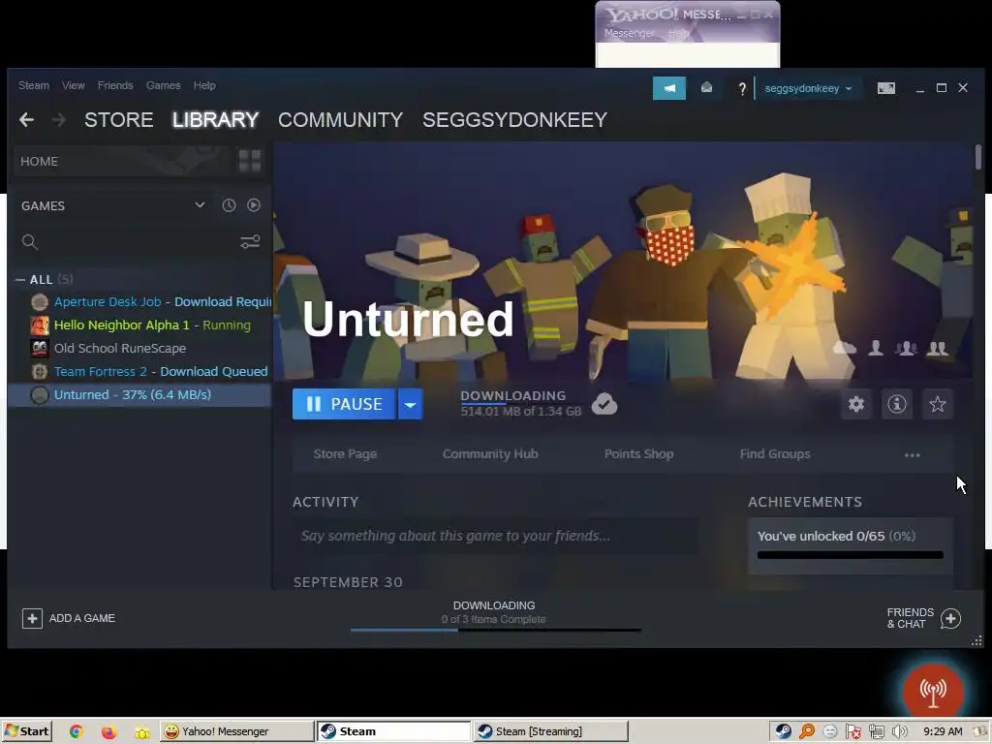Switch to the Library tab

click(x=216, y=119)
